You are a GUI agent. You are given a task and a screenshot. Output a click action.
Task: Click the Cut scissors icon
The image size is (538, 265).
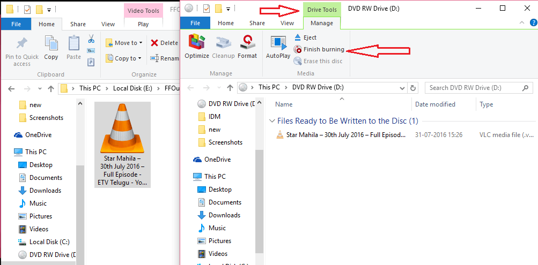[91, 39]
